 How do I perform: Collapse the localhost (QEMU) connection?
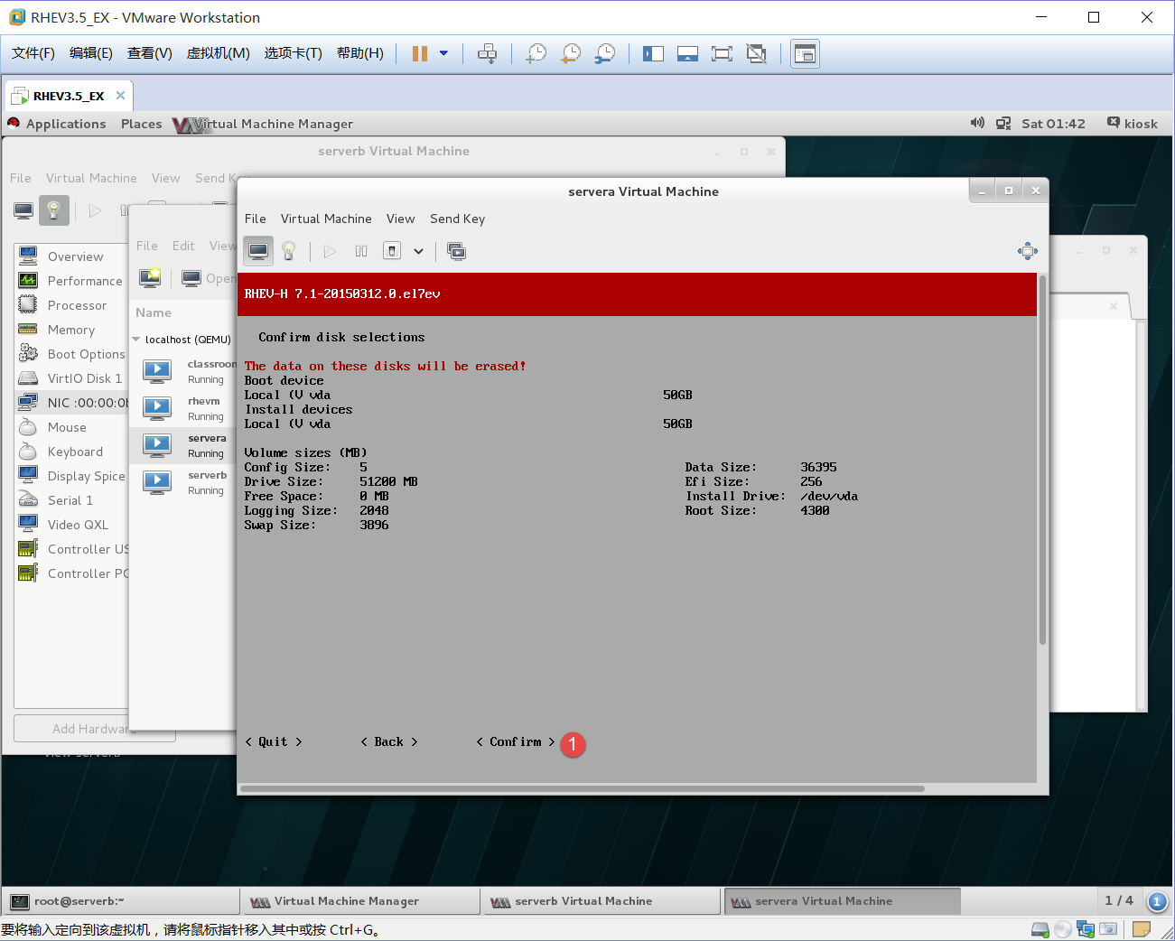click(136, 340)
